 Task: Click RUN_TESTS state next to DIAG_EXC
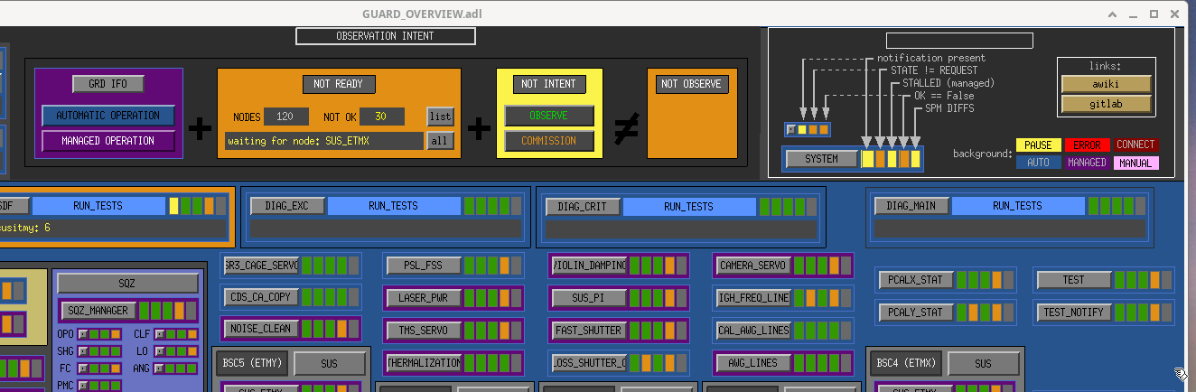[393, 206]
